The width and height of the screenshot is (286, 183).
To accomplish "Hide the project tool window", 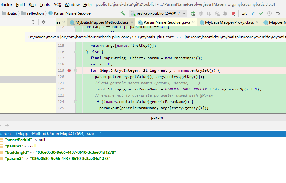I will tap(52, 22).
